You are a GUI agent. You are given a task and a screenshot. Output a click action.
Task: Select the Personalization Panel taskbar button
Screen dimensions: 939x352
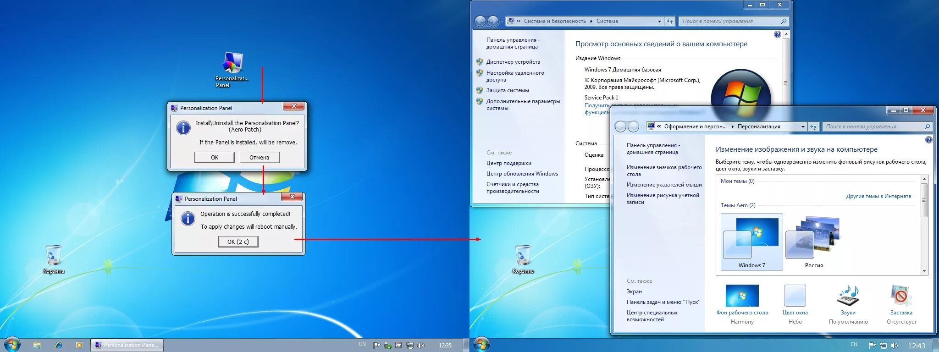127,345
